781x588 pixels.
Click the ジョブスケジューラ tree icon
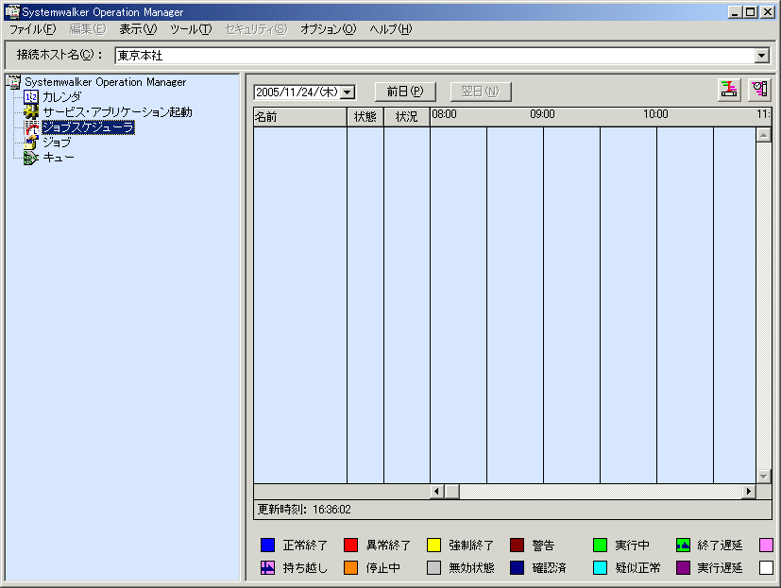tap(31, 127)
